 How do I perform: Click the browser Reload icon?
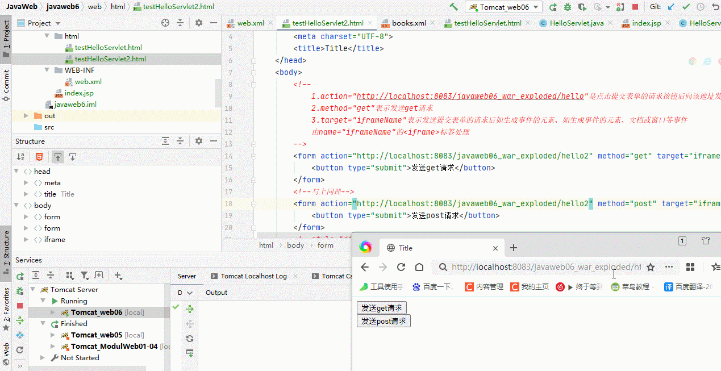click(x=401, y=267)
